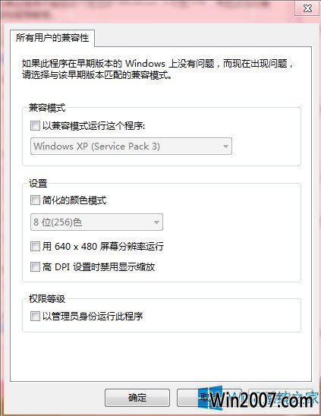321x416 pixels.
Task: Confirm with the 确定 button
Action: pos(137,398)
